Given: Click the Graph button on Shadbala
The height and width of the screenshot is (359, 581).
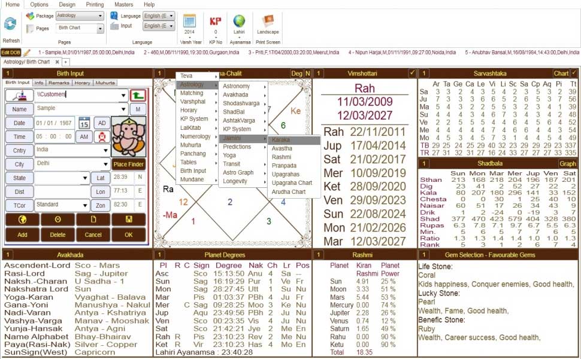Looking at the screenshot, I should (x=568, y=163).
